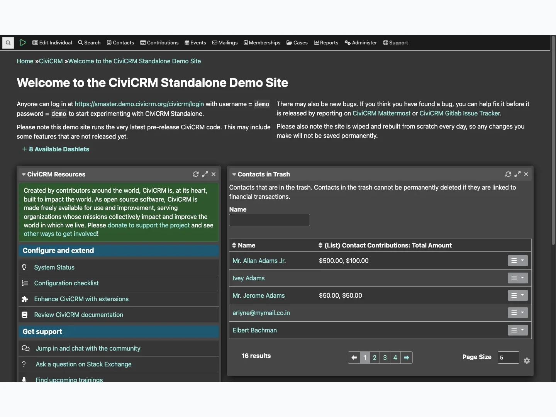Collapse the CiviCRM Resources dashlet
Image resolution: width=556 pixels, height=417 pixels.
point(24,175)
